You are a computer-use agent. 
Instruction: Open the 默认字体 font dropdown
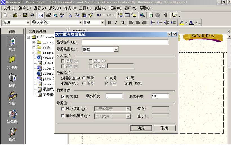[80, 23]
